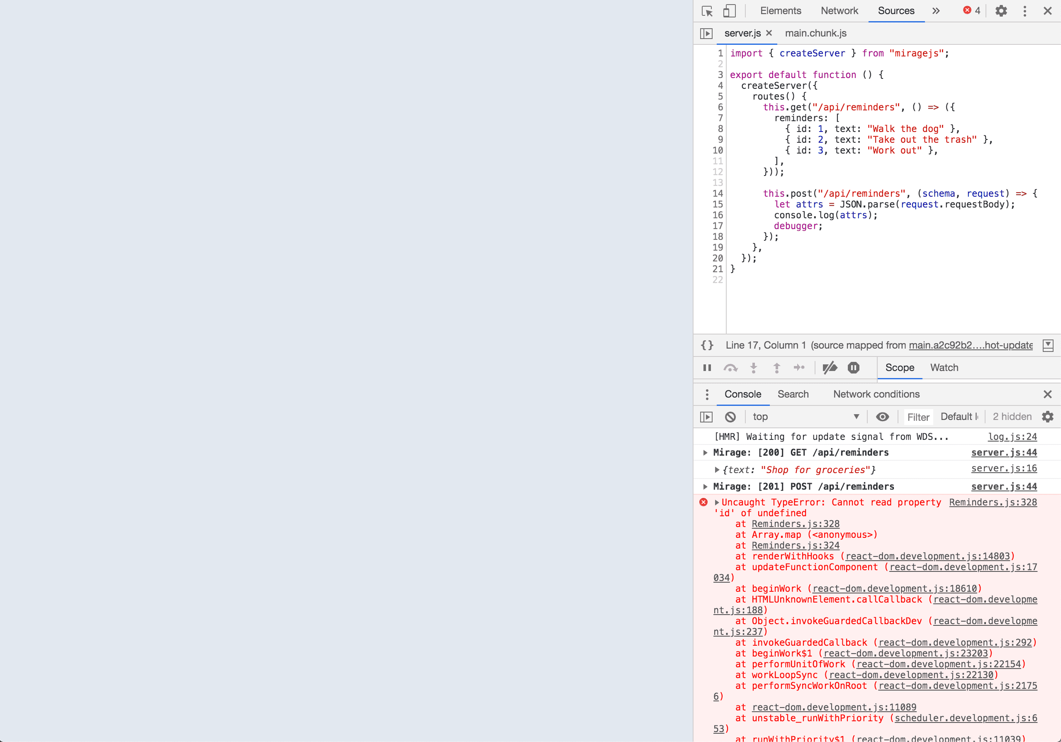
Task: Pretty-print the source with braces icon
Action: 707,345
